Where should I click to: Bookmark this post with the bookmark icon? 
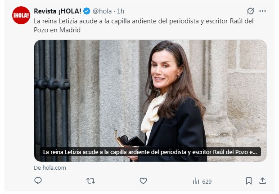coord(249,181)
